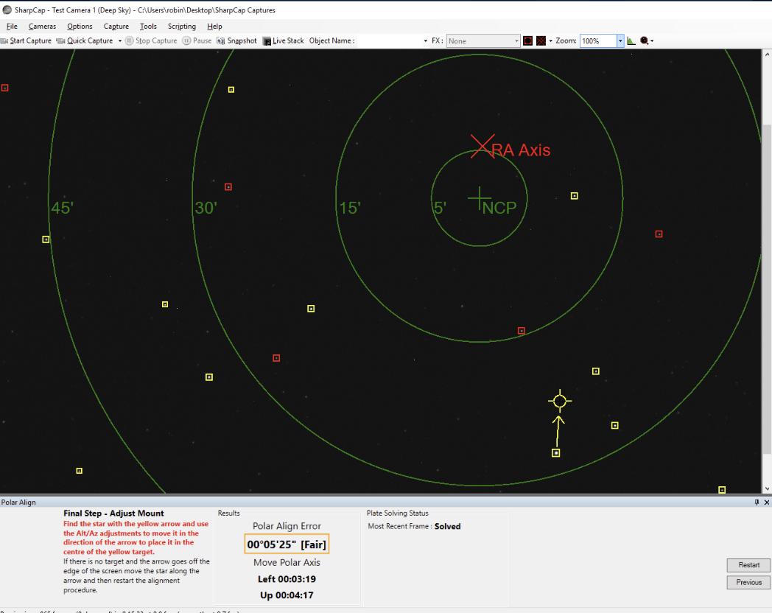Click the Pause button

(197, 41)
